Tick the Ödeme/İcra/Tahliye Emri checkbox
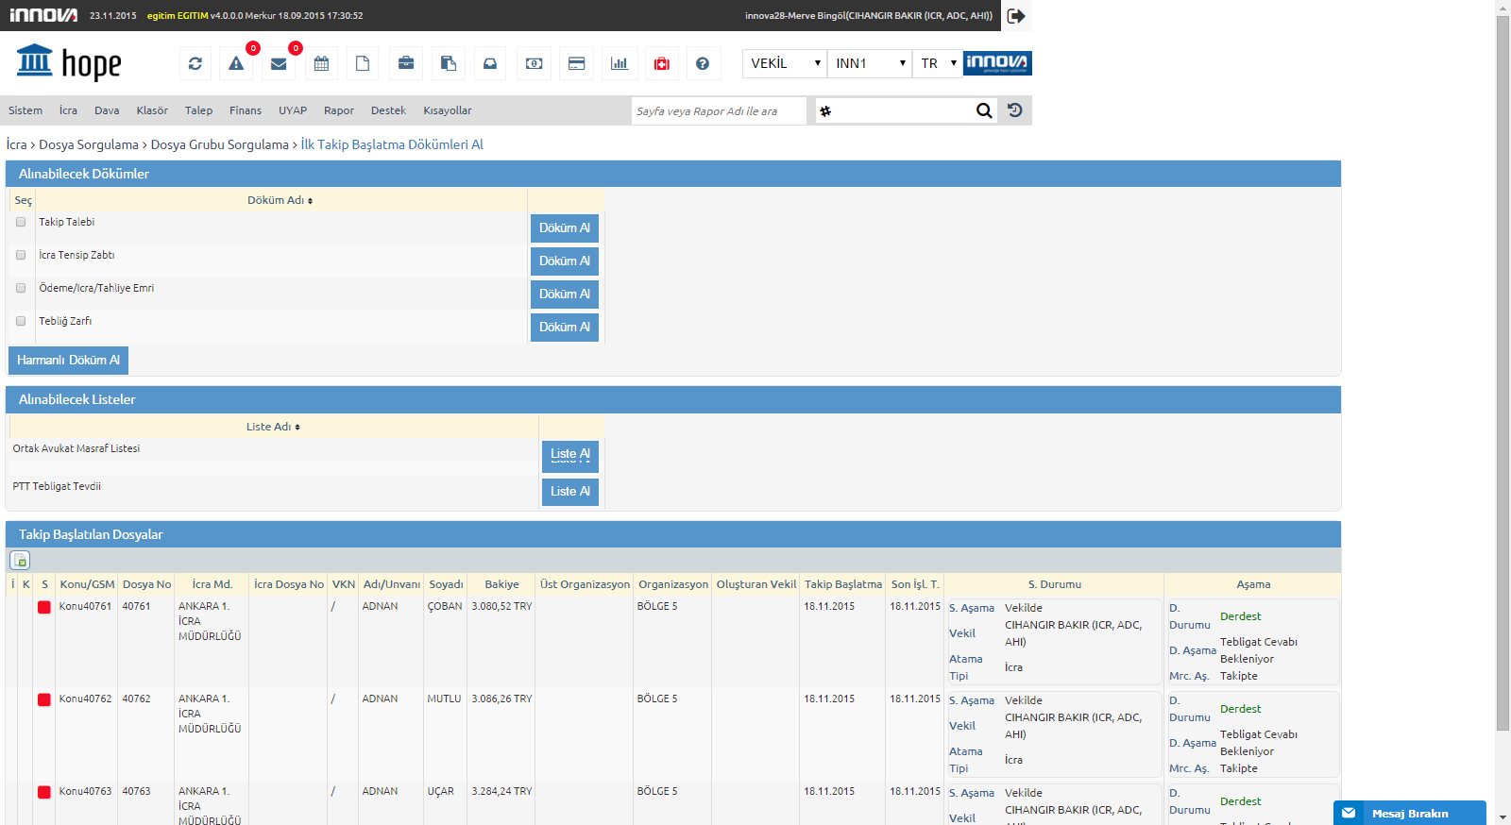 (21, 288)
